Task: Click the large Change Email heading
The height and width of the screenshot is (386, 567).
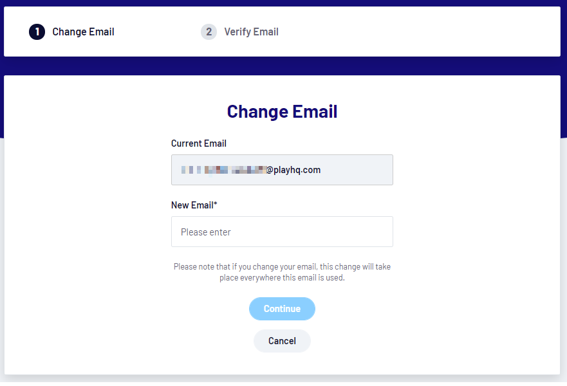Action: pos(282,111)
